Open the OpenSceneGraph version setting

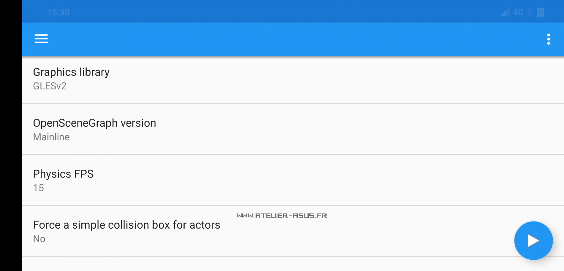94,123
